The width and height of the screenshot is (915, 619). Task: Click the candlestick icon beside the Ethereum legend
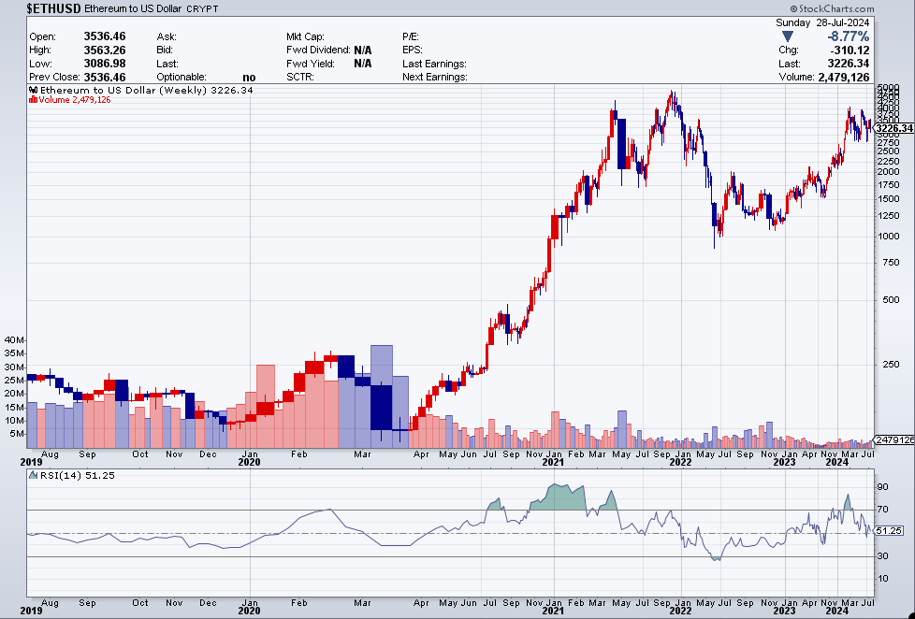tap(34, 91)
